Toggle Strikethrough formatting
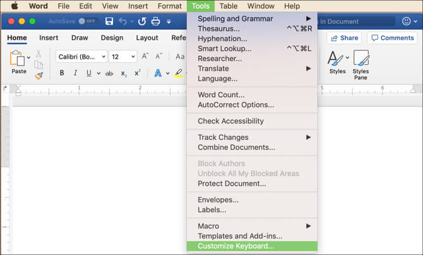The image size is (423, 255). click(109, 73)
